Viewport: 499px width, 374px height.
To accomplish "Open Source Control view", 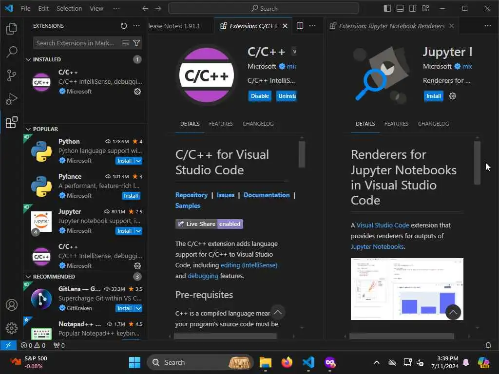I will click(x=12, y=75).
